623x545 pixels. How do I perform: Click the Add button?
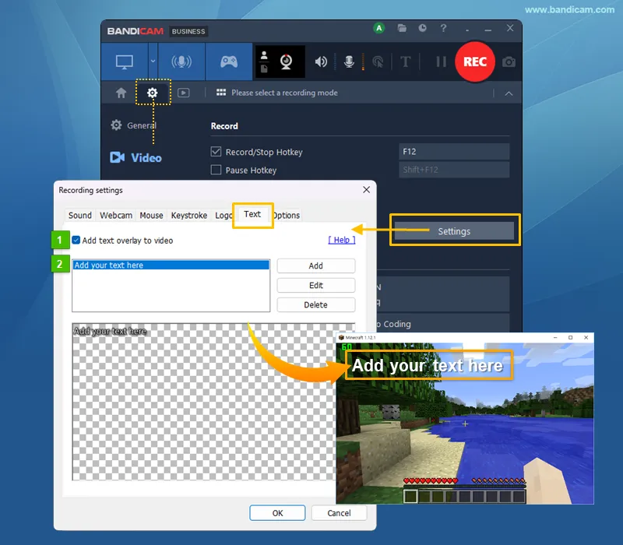tap(316, 265)
